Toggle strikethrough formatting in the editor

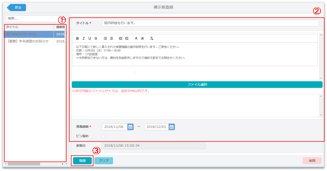pos(96,38)
